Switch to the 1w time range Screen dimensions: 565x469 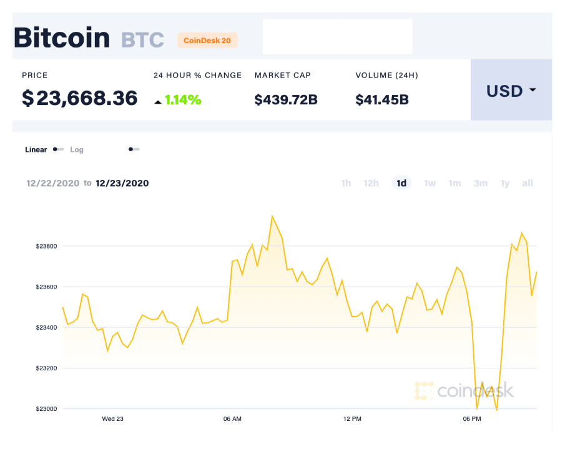[430, 183]
